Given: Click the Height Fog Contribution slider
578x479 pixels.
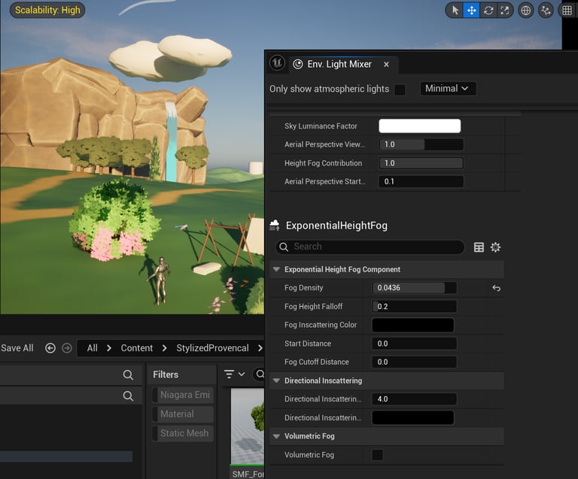Looking at the screenshot, I should pyautogui.click(x=421, y=163).
